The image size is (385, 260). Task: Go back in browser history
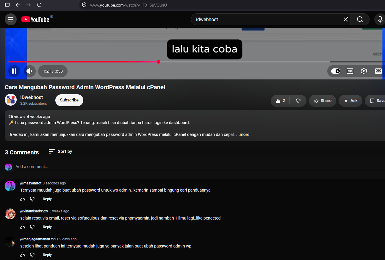18,5
